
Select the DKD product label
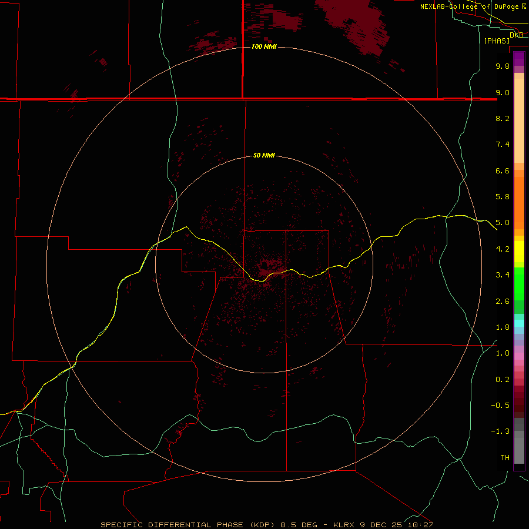[516, 35]
